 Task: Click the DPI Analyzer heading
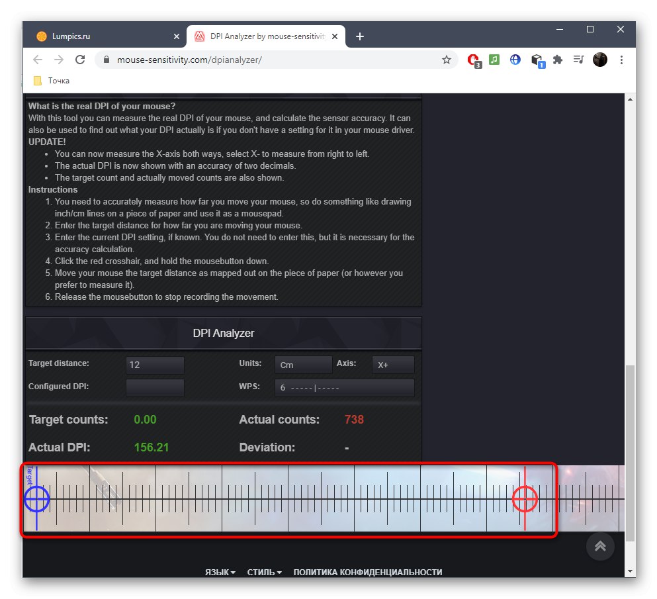click(224, 333)
